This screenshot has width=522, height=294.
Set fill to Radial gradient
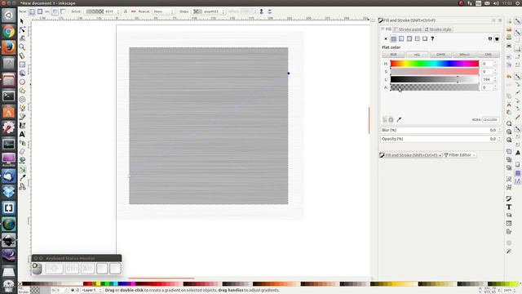(x=409, y=38)
